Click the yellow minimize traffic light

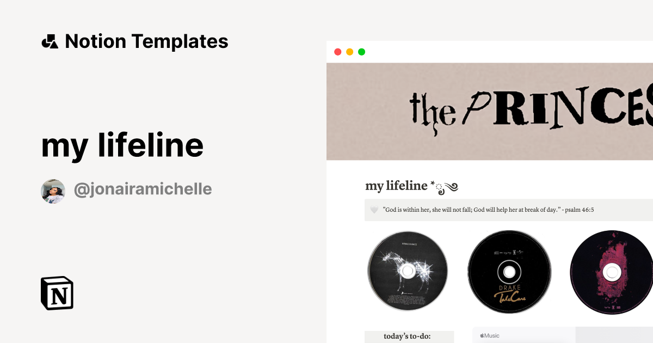[x=349, y=52]
